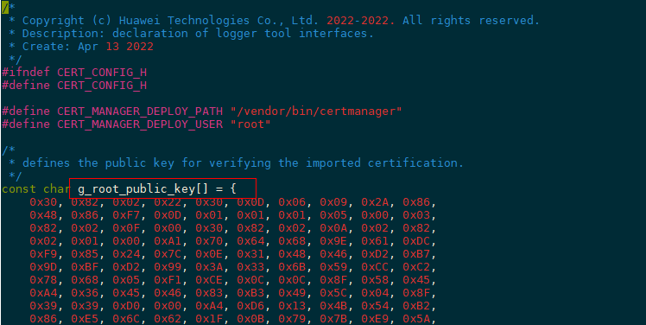The height and width of the screenshot is (325, 646).
Task: Click the "/vendor/bin/certmanager" path string
Action: 316,112
